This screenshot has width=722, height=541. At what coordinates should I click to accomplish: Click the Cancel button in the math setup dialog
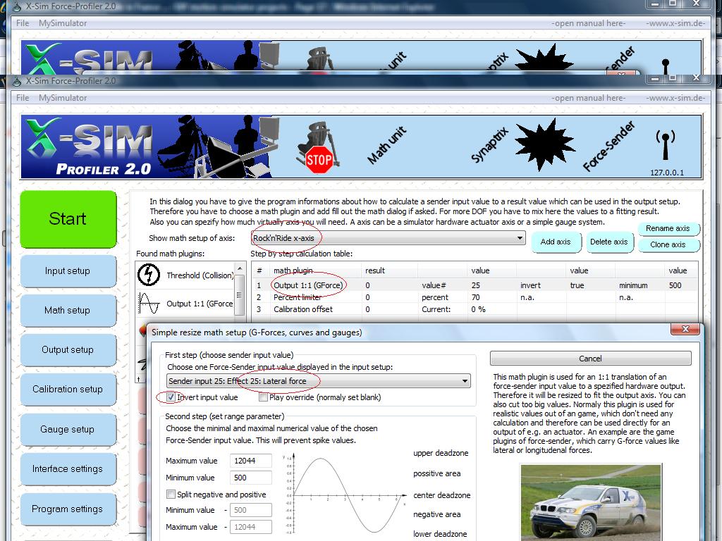590,359
